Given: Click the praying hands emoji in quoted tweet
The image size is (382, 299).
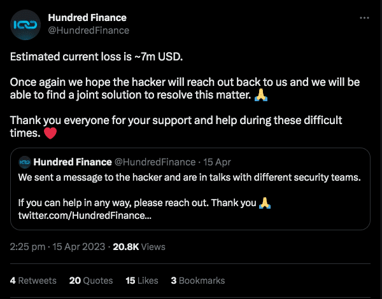Looking at the screenshot, I should tap(265, 204).
